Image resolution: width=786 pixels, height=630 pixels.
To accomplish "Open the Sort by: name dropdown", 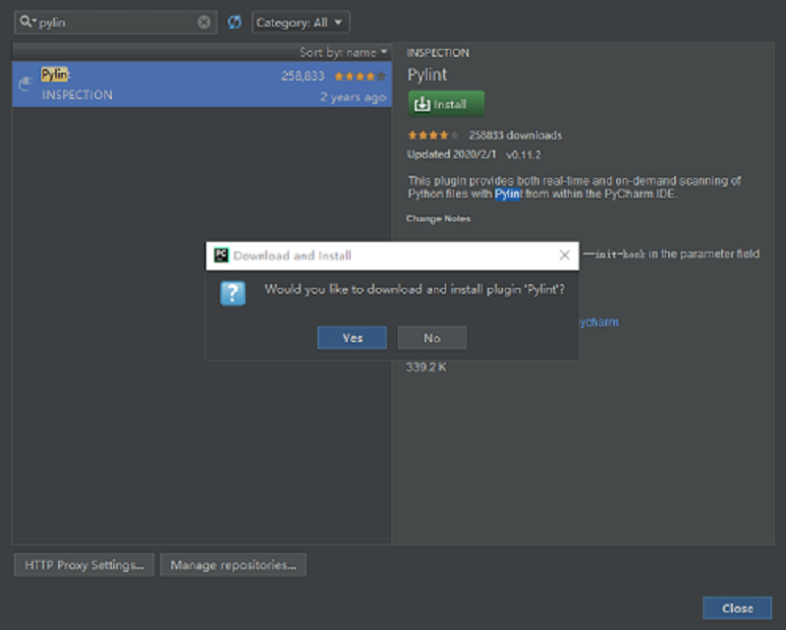I will [343, 53].
